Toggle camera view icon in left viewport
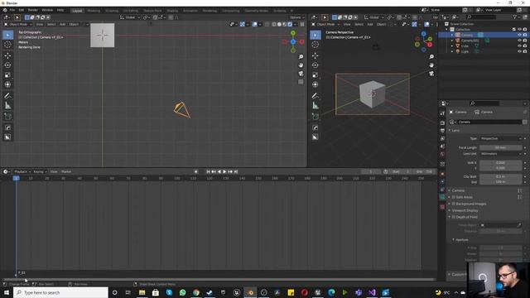 [301, 74]
